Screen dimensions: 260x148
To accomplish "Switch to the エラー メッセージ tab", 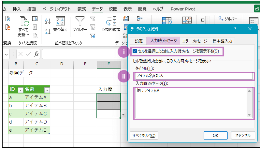I will 195,41.
